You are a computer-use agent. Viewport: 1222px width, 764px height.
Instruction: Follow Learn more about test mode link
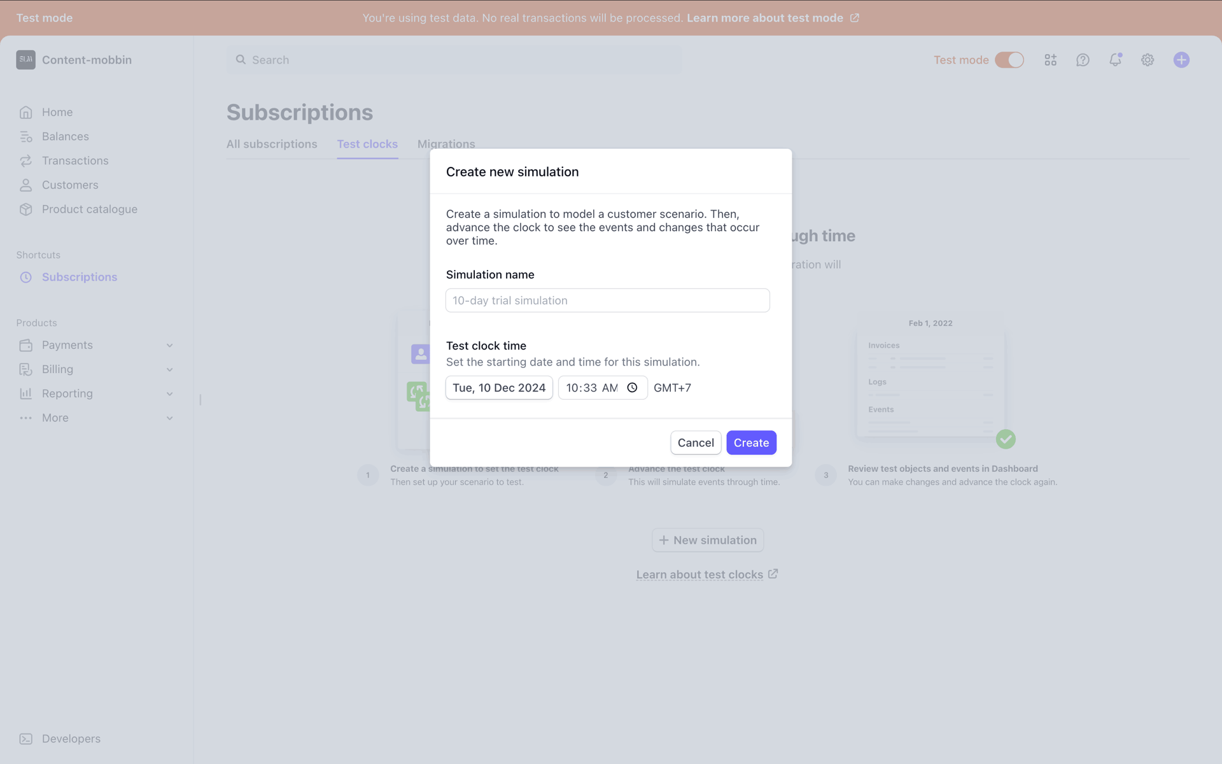tap(765, 18)
